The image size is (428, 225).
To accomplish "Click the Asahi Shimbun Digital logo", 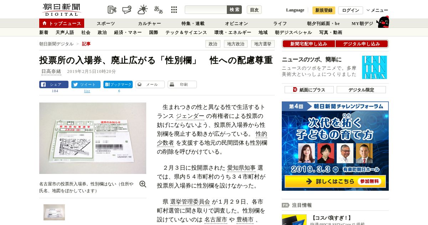I will tap(61, 10).
